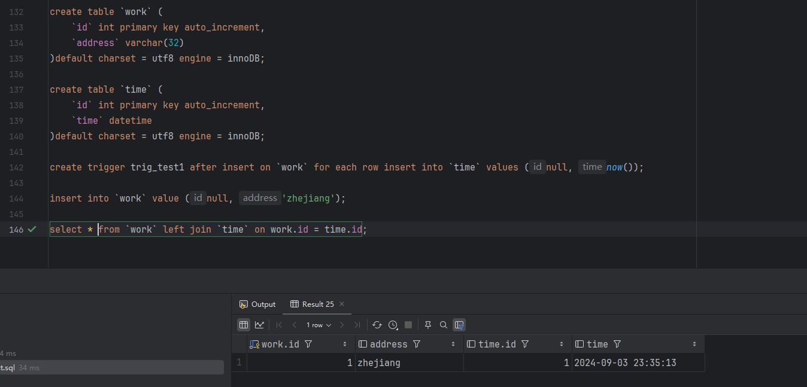Open the chart view icon
The height and width of the screenshot is (387, 807).
click(259, 325)
